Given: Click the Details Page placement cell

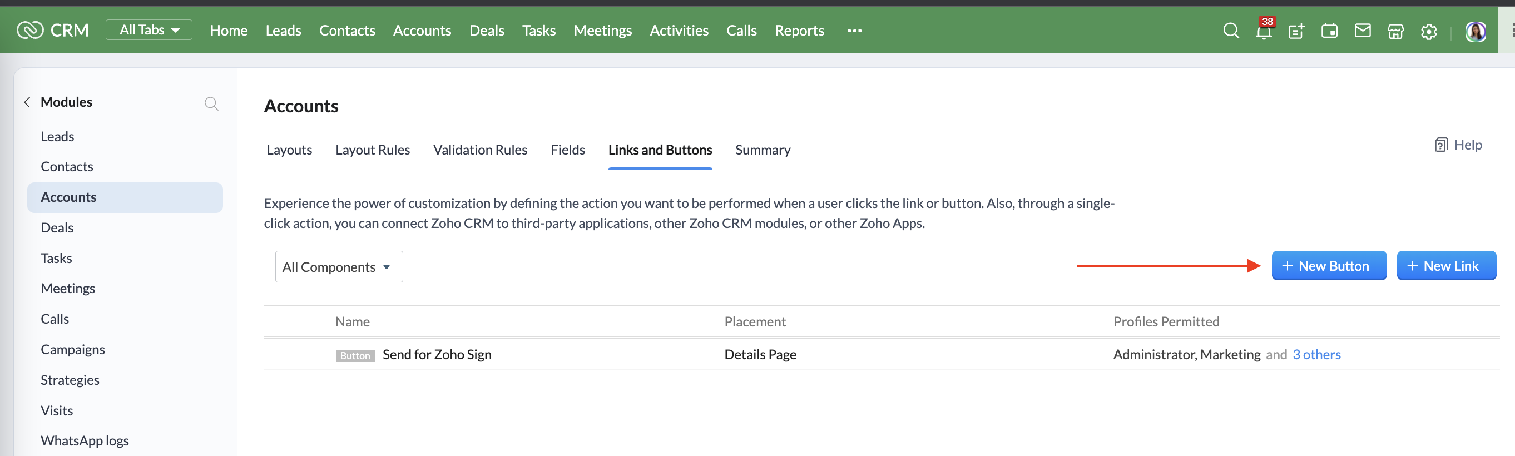Looking at the screenshot, I should click(x=760, y=355).
